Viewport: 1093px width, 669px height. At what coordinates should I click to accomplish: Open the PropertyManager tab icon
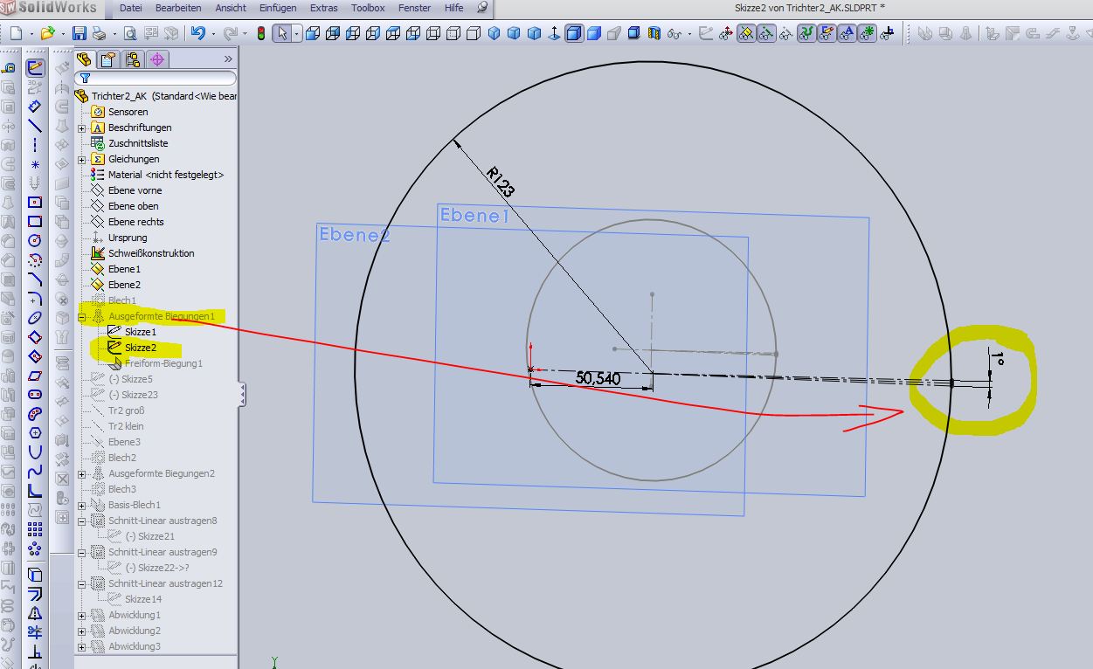pyautogui.click(x=107, y=59)
